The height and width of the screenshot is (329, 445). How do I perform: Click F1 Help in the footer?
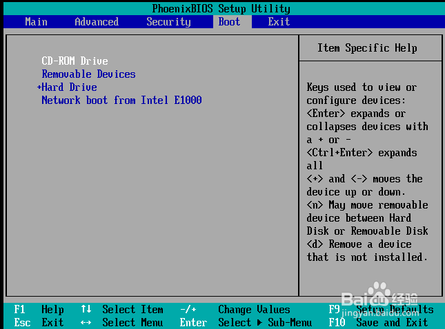[x=39, y=310]
